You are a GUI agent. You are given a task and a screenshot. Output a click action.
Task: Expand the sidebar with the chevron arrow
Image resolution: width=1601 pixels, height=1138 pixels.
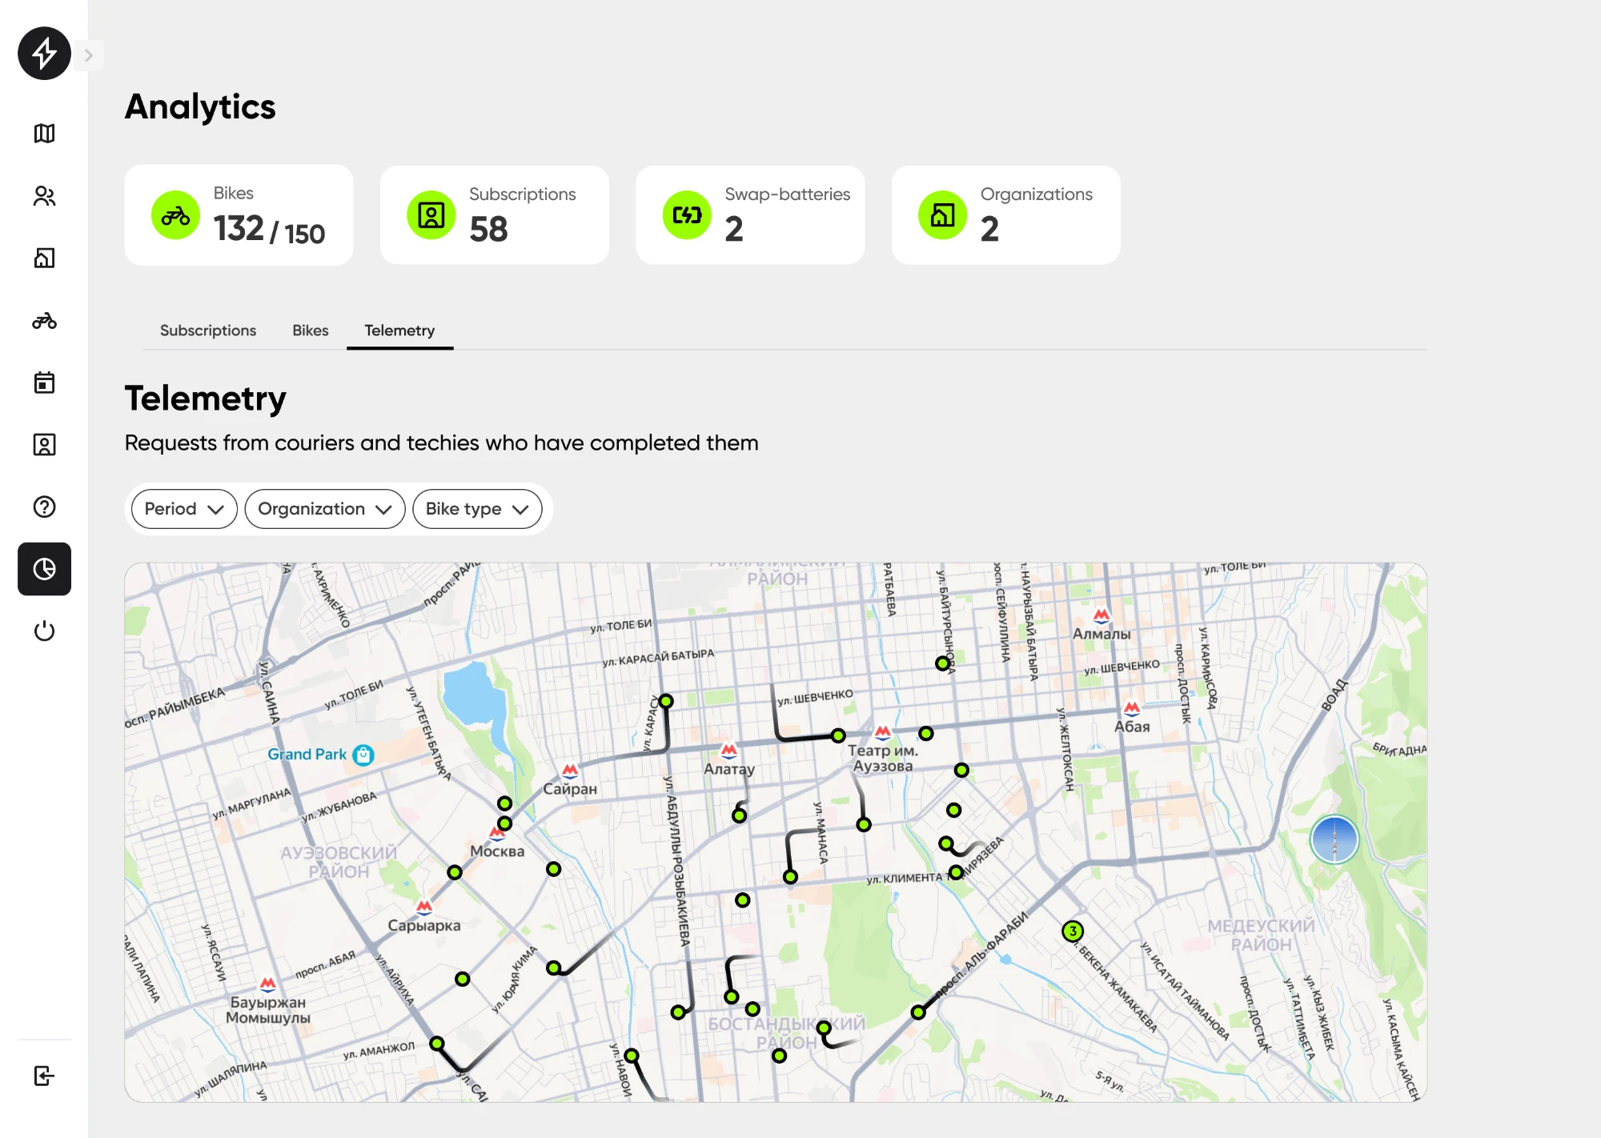(89, 55)
